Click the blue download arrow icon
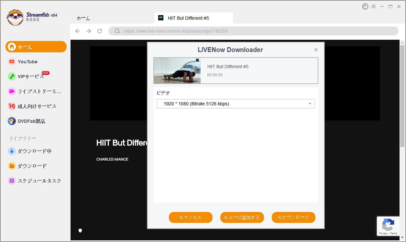406x242 pixels. click(x=12, y=151)
